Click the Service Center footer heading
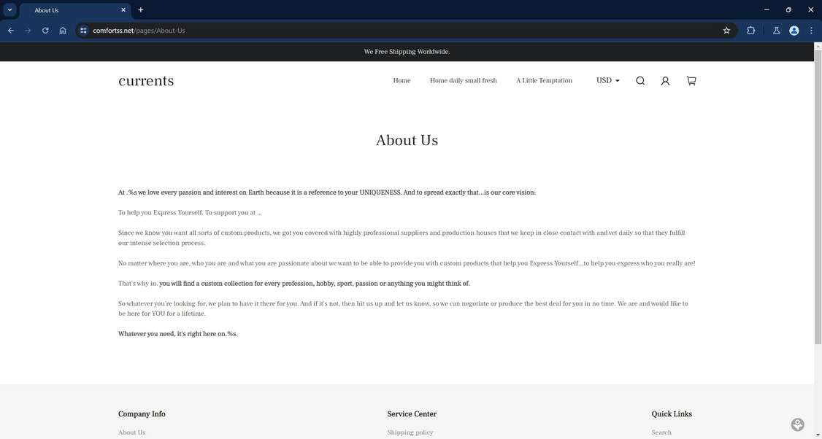Viewport: 822px width, 439px height. coord(412,414)
